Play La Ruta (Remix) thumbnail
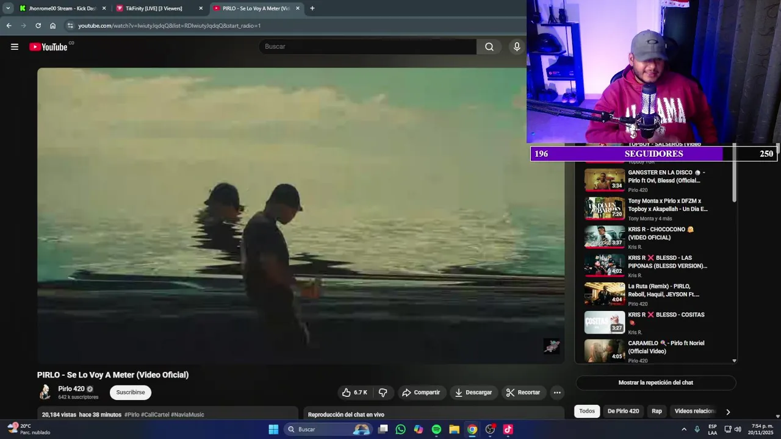Image resolution: width=781 pixels, height=439 pixels. click(605, 294)
